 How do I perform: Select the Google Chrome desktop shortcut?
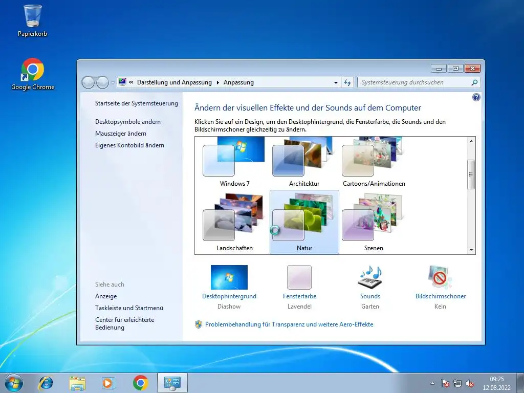click(32, 74)
